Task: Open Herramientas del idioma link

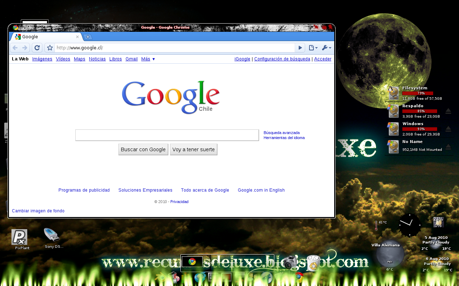Action: pyautogui.click(x=284, y=138)
